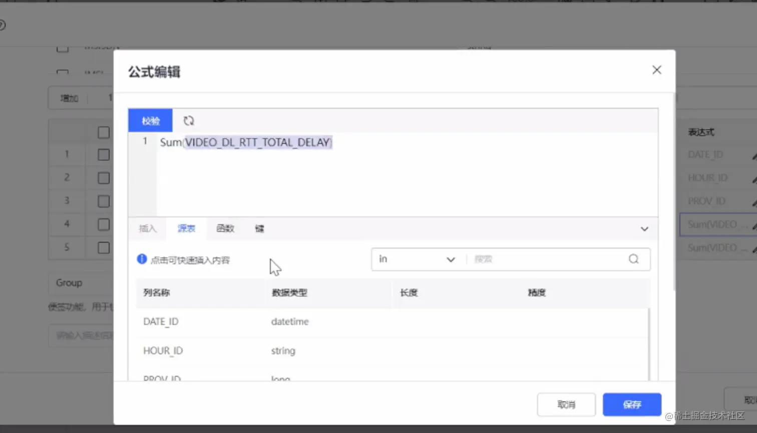
Task: Click the DATE_ID expression cell in background
Action: (705, 155)
